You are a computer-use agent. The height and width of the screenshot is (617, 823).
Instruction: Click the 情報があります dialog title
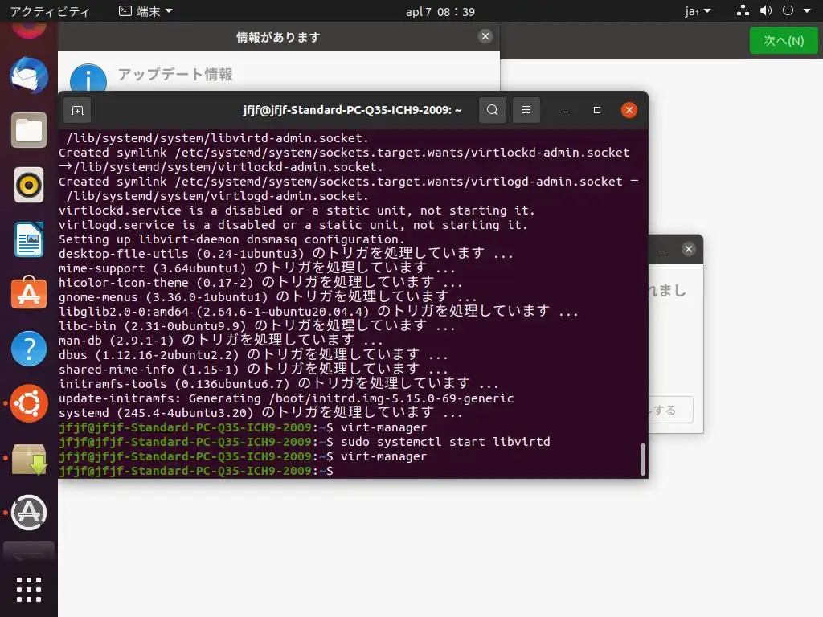tap(278, 37)
